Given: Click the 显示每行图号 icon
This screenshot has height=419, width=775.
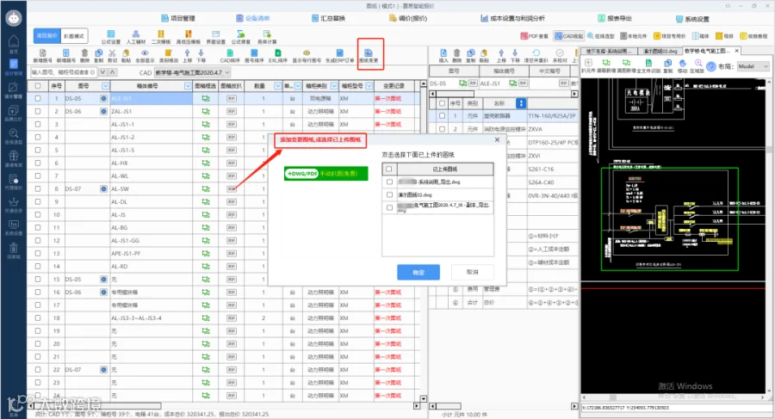Looking at the screenshot, I should tap(307, 55).
